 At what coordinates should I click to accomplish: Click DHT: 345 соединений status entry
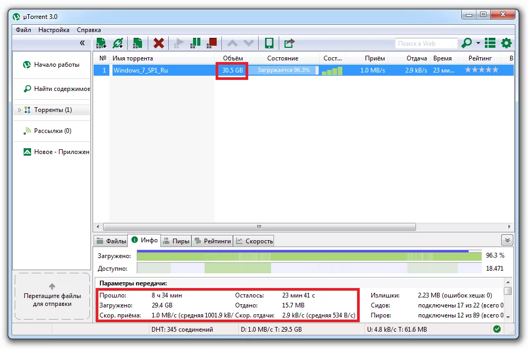click(x=182, y=330)
